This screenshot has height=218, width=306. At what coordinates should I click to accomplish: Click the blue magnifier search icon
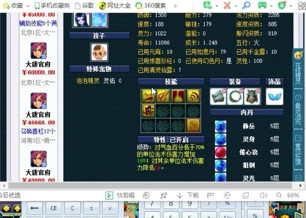coord(246,5)
